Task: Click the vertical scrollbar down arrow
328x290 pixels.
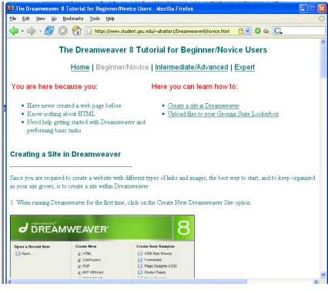Action: click(323, 275)
